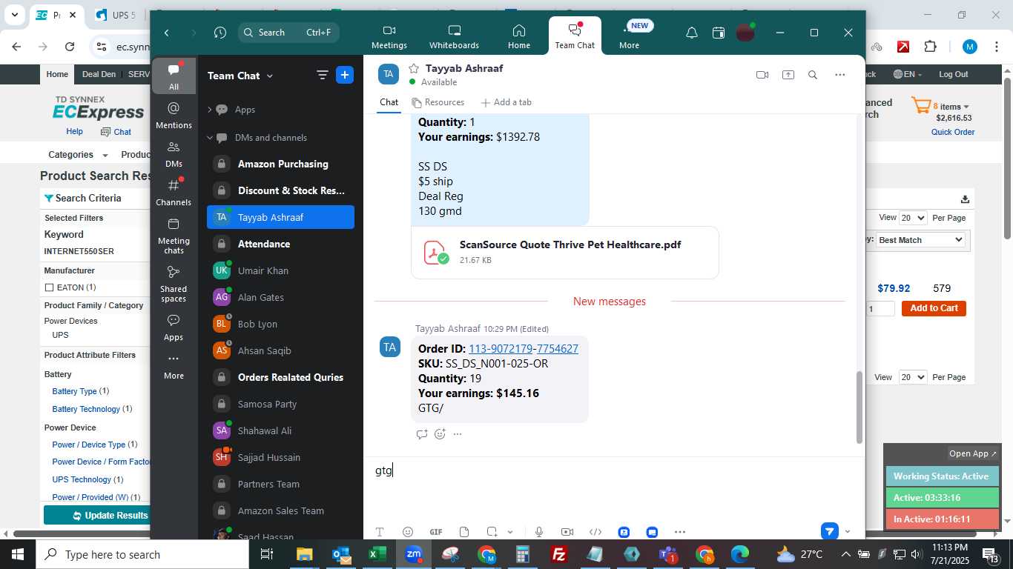This screenshot has height=569, width=1013.
Task: Open Amazon Purchasing channel
Action: point(280,164)
